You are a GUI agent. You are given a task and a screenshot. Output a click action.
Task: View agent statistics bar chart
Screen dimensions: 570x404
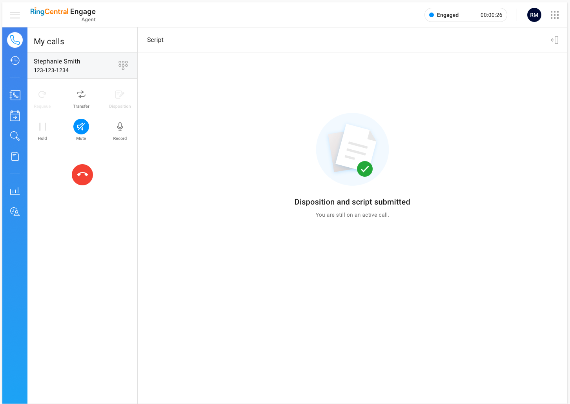15,191
